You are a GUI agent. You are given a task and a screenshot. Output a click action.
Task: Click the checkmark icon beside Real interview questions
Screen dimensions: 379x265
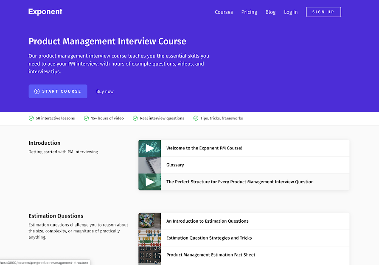135,118
